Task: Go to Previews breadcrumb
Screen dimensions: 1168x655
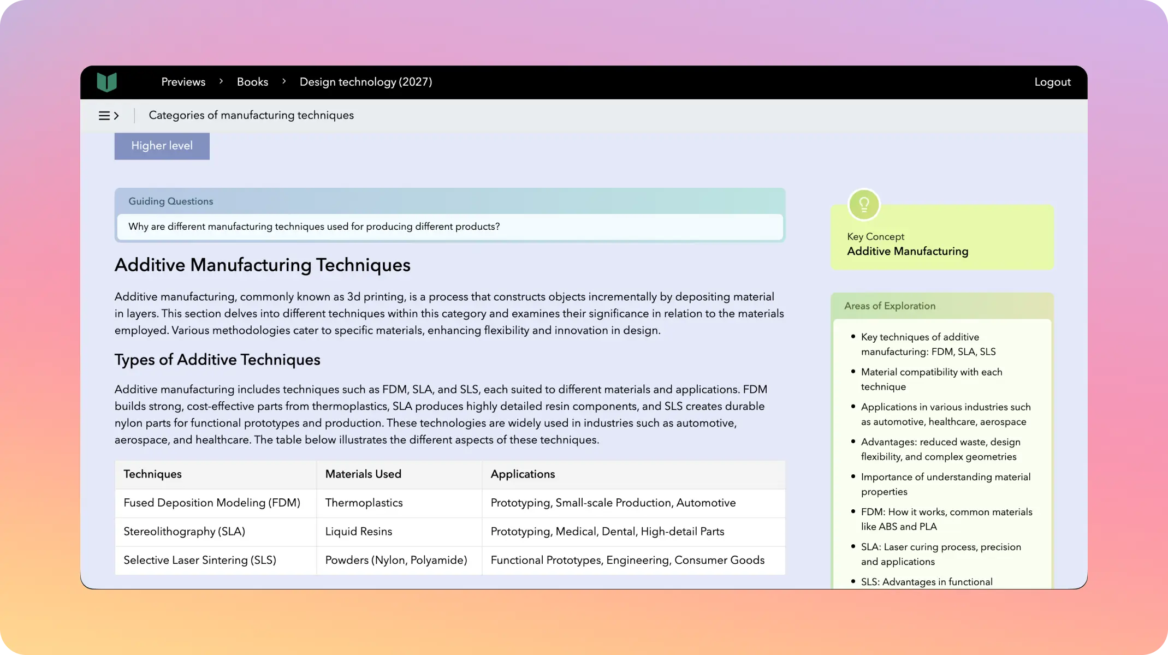Action: click(183, 82)
